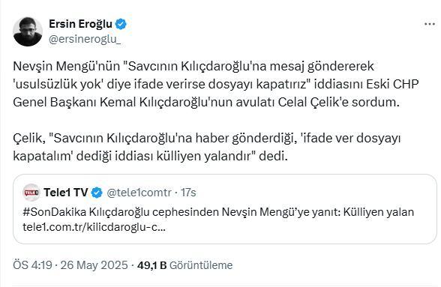The height and width of the screenshot is (287, 441).
Task: Open the #SonDakika hashtag
Action: [x=55, y=212]
